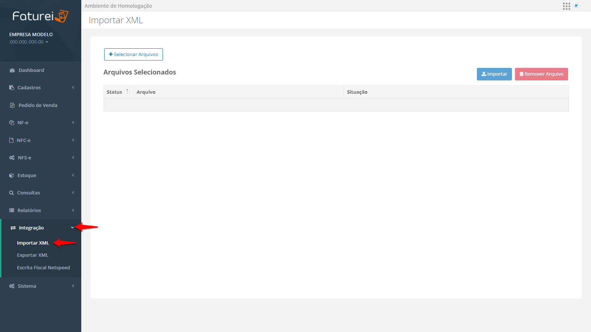This screenshot has height=332, width=591.
Task: Select the Importar XML submenu item
Action: coord(33,243)
